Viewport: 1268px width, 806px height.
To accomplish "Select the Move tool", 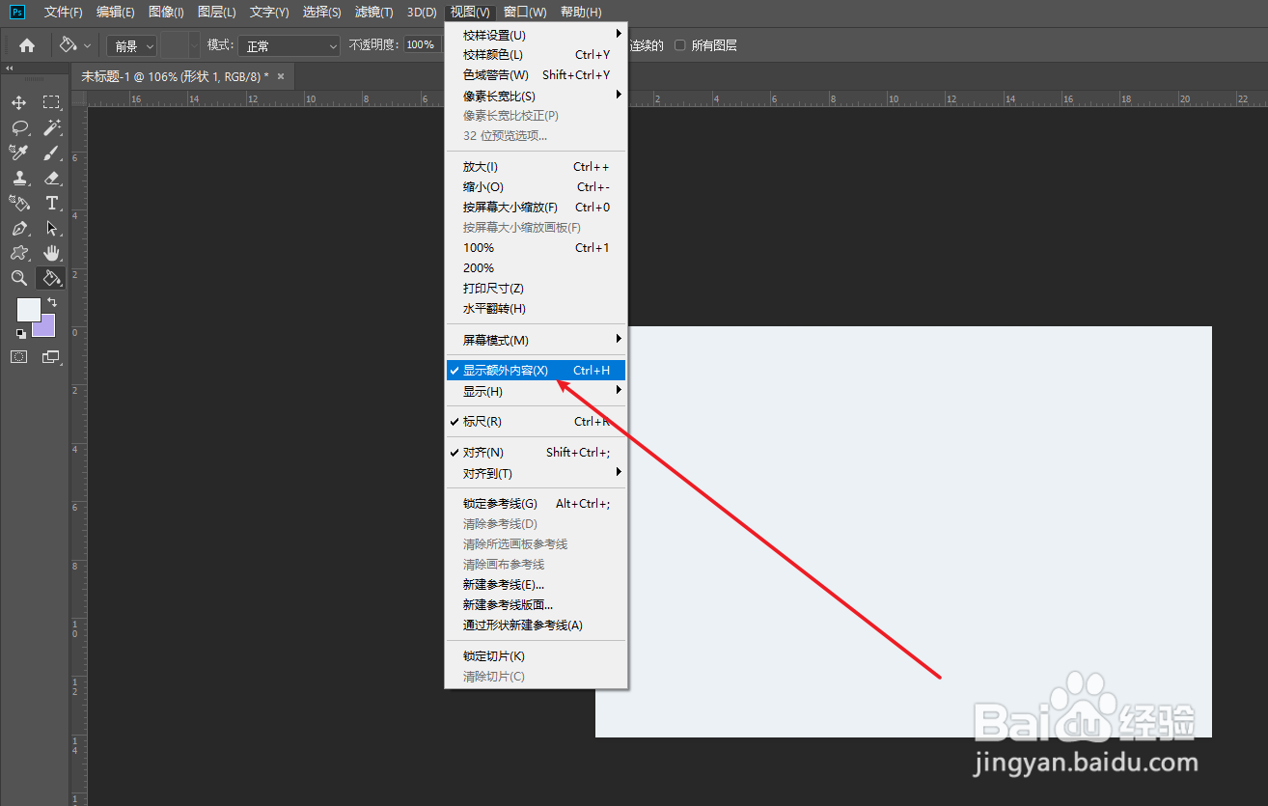I will pos(19,101).
